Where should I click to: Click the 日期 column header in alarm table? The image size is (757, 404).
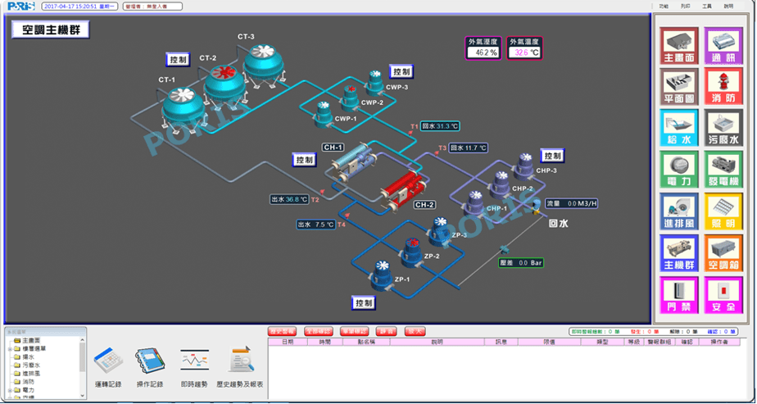click(288, 342)
